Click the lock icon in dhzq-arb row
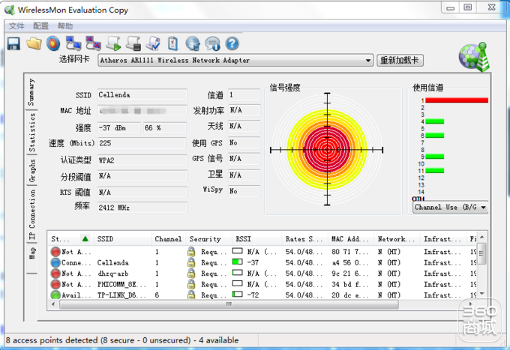This screenshot has height=350, width=510. click(x=191, y=274)
